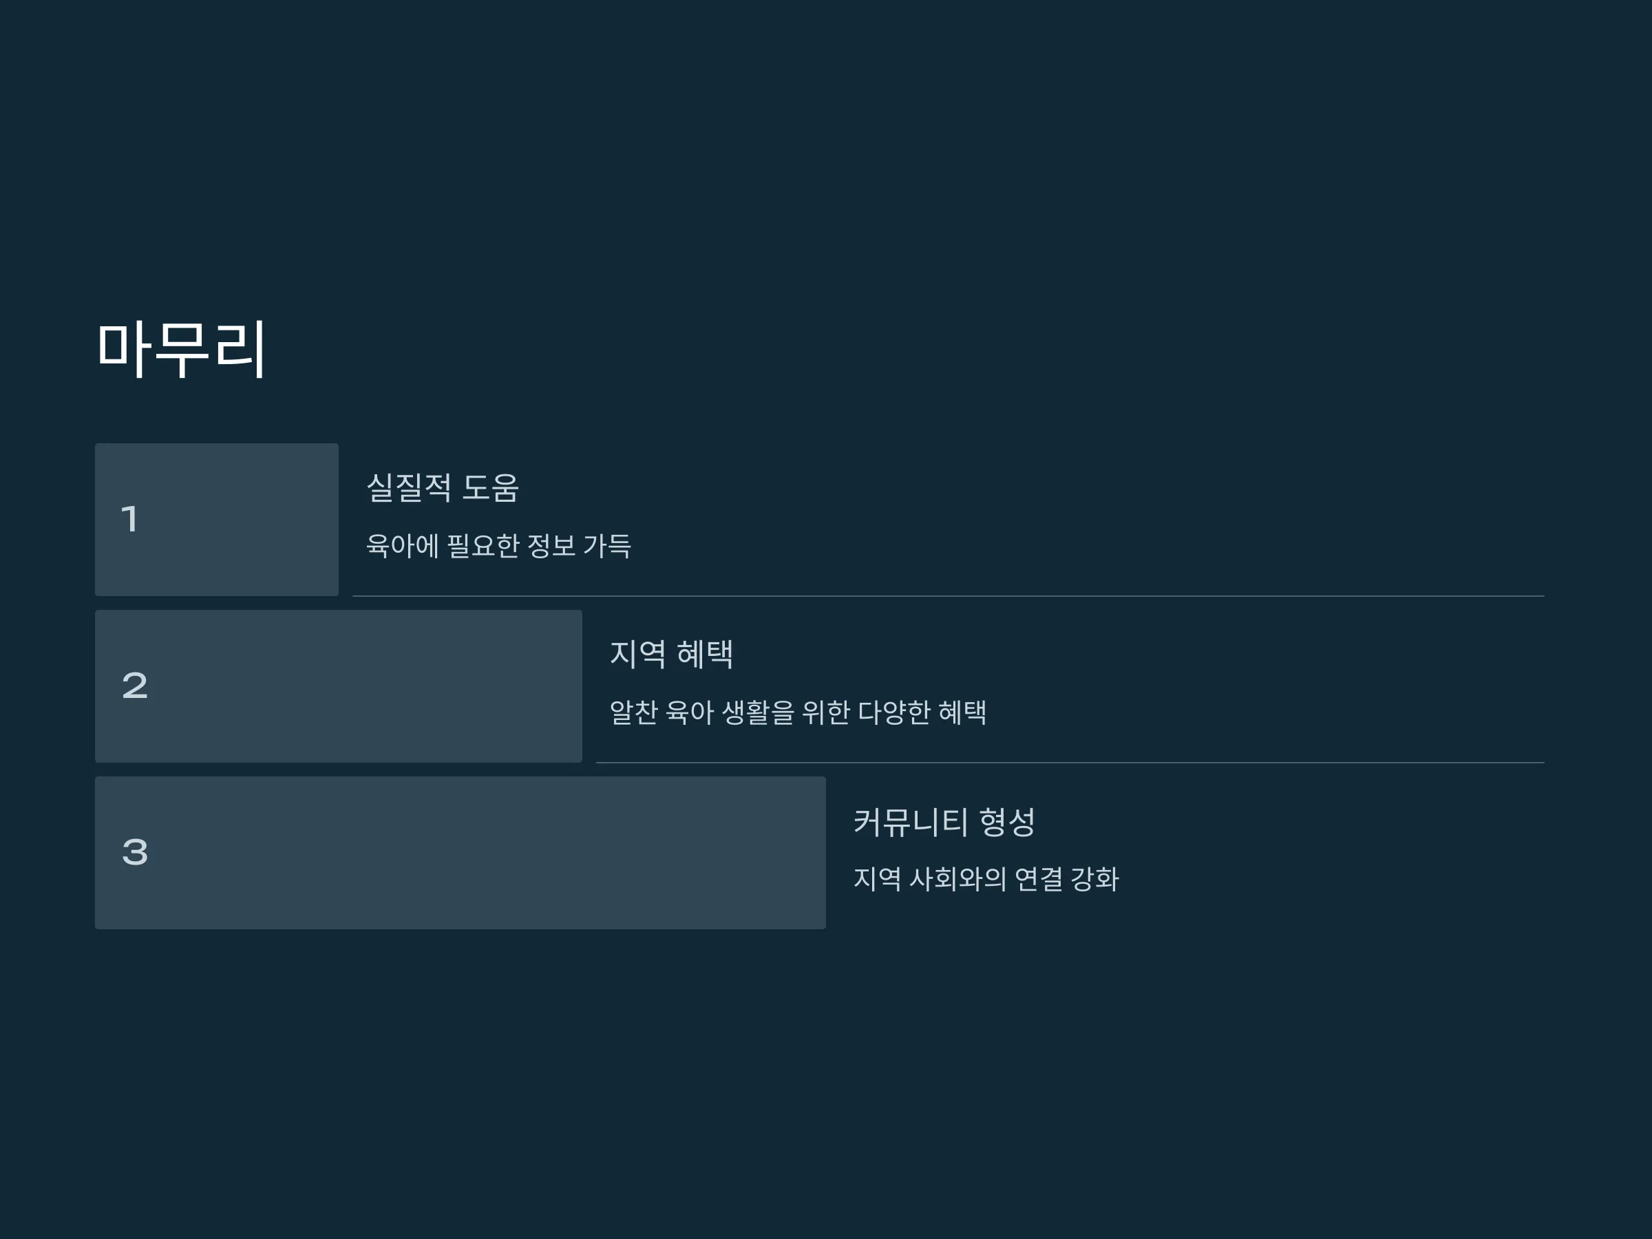This screenshot has width=1652, height=1239.
Task: Select the shortest gray bar labeled 1
Action: 217,520
